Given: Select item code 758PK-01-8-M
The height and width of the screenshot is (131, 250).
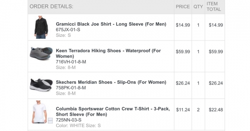Looking at the screenshot, I should coord(71,88).
